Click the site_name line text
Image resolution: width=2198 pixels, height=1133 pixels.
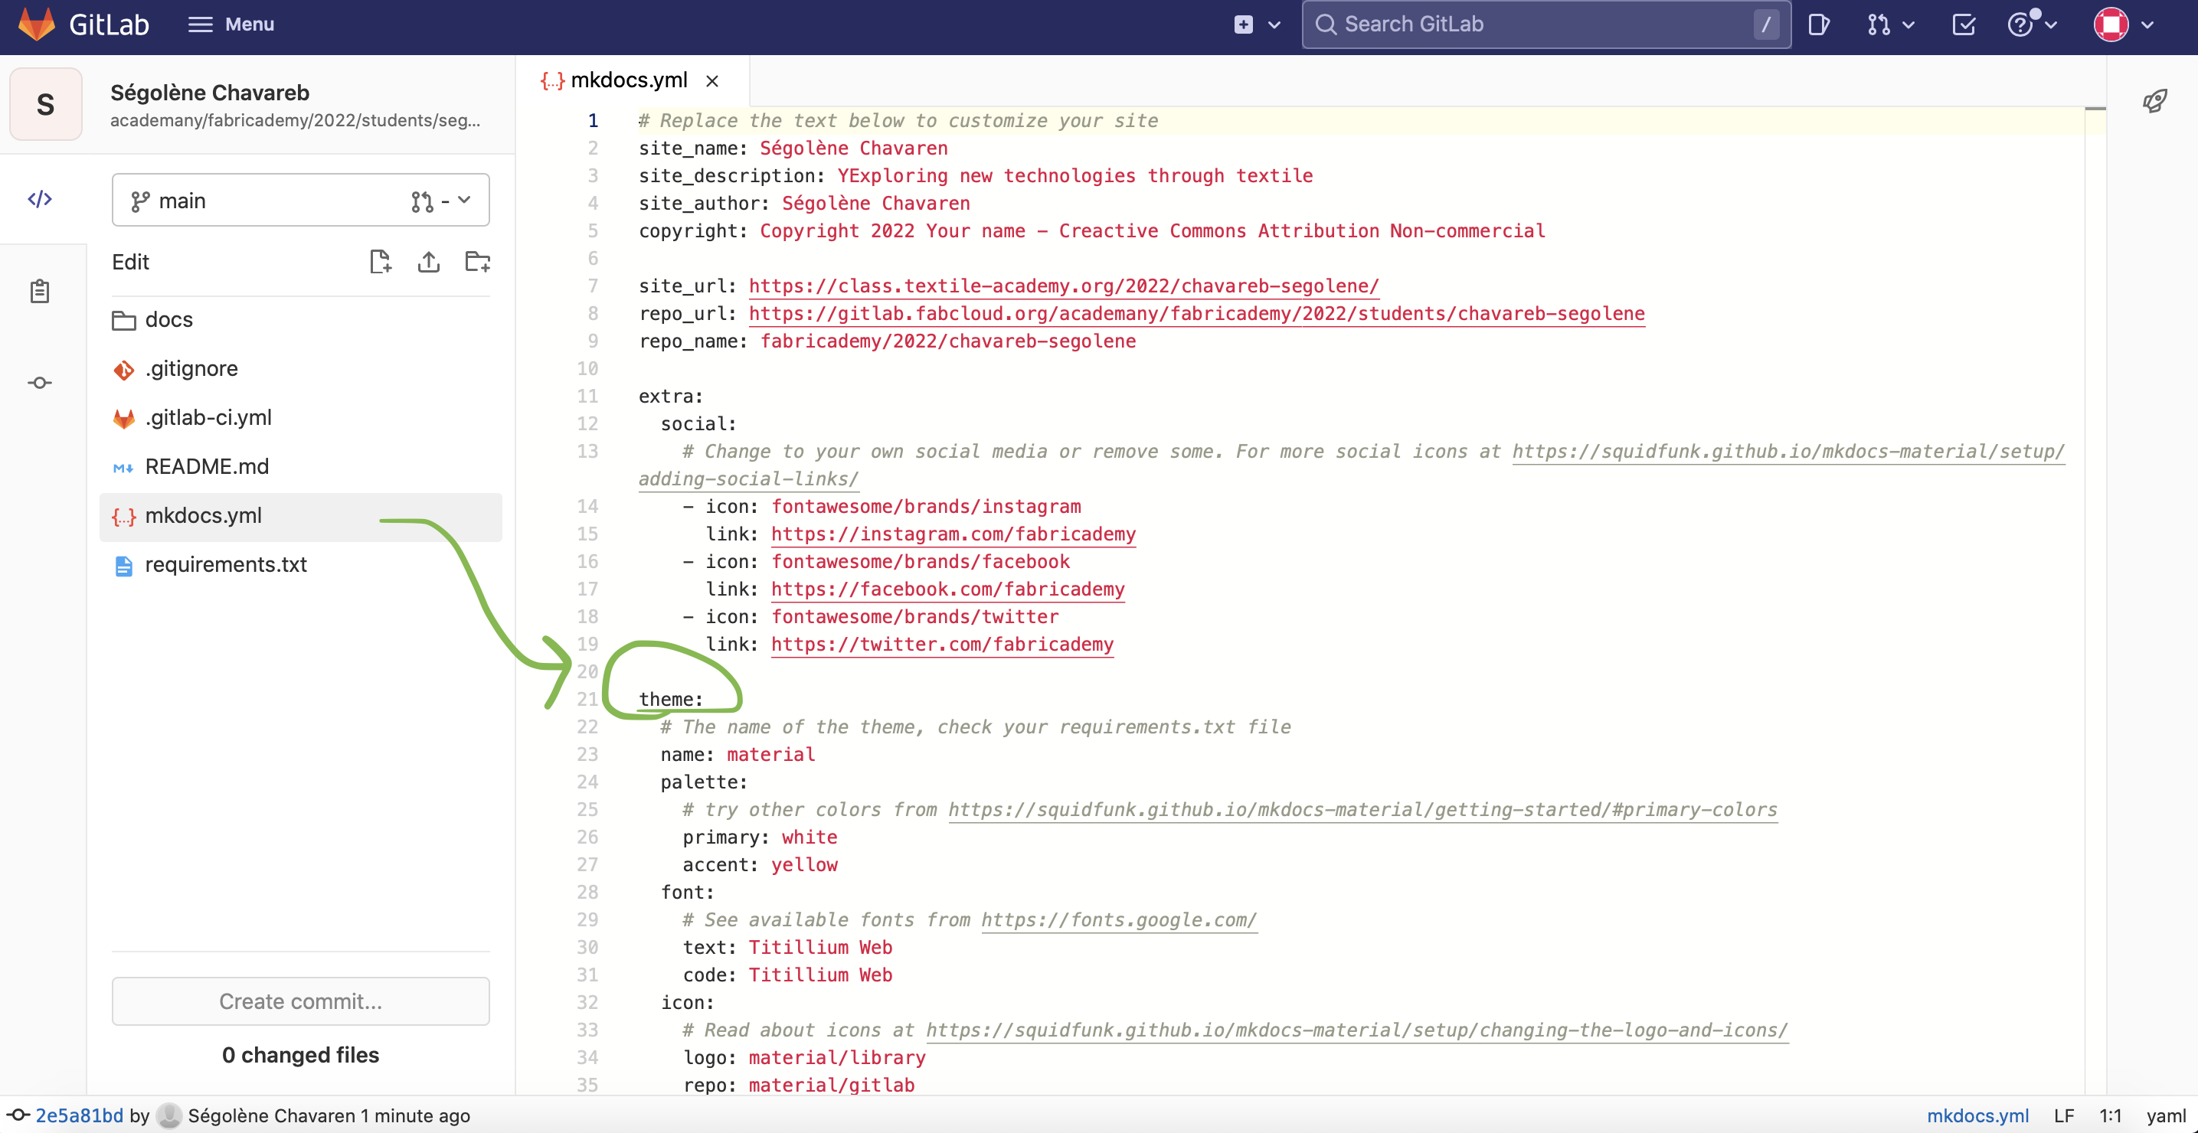coord(793,149)
